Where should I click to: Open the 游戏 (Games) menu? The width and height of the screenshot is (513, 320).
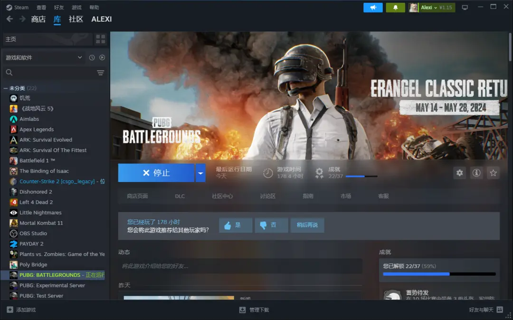[x=76, y=7]
